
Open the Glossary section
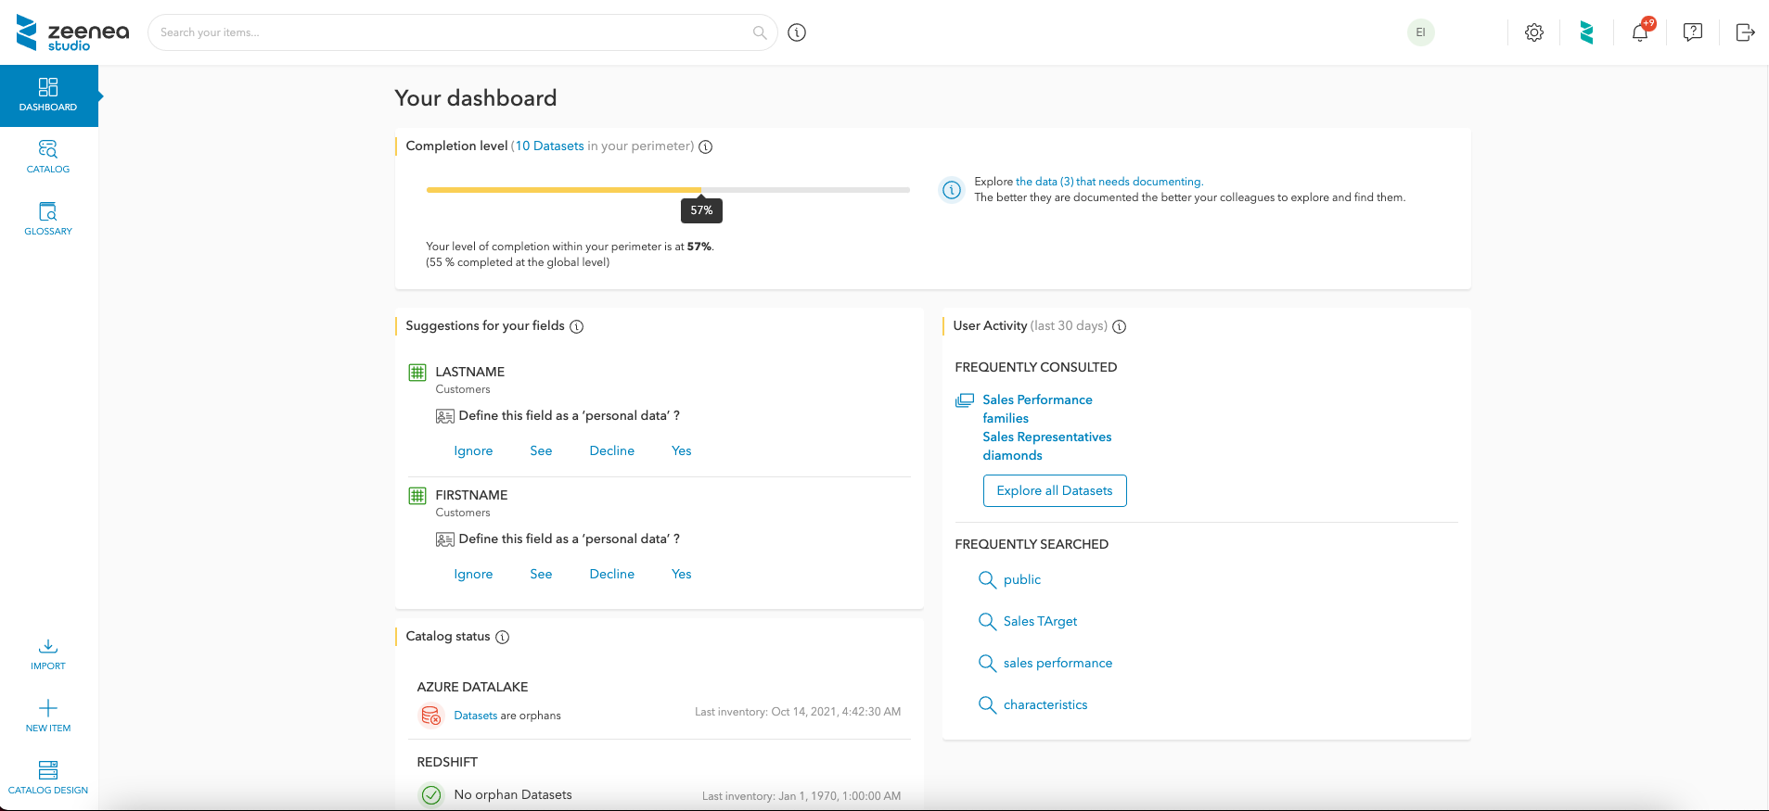click(x=48, y=219)
